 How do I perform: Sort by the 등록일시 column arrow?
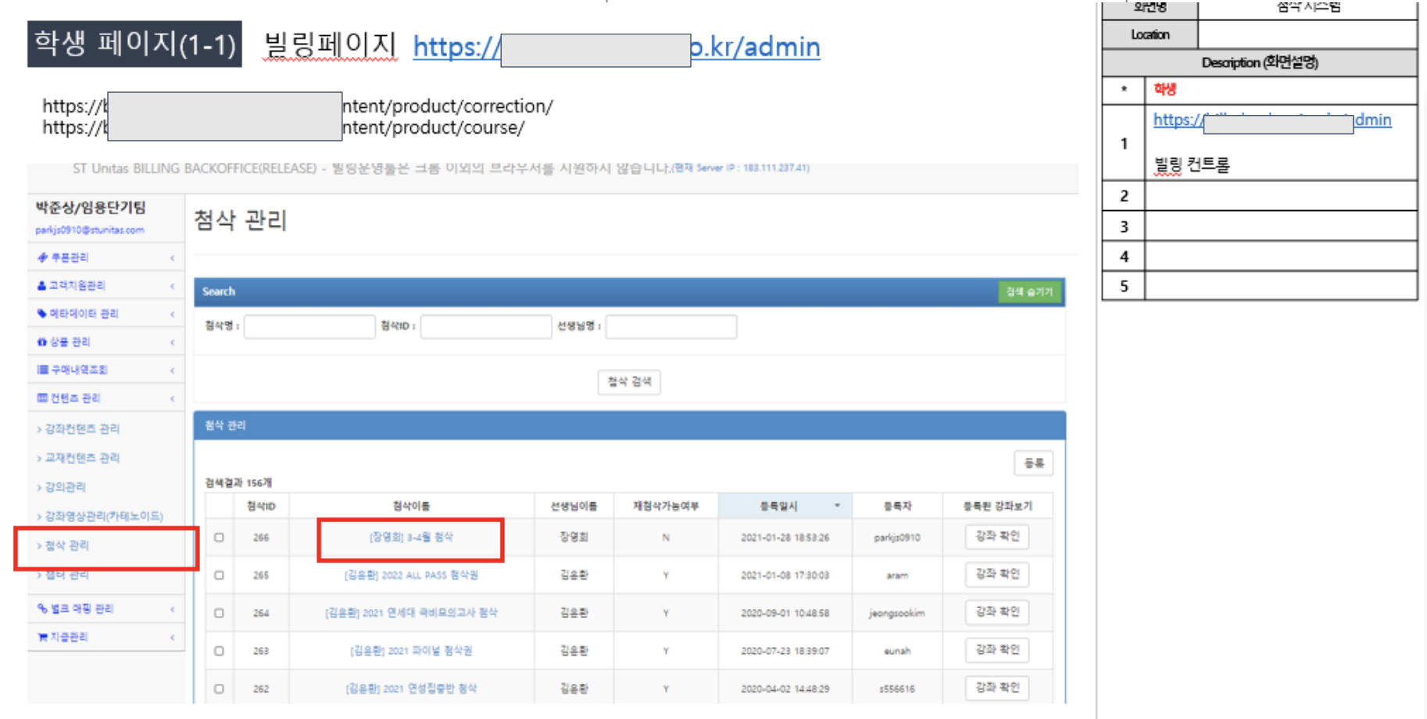click(x=837, y=506)
